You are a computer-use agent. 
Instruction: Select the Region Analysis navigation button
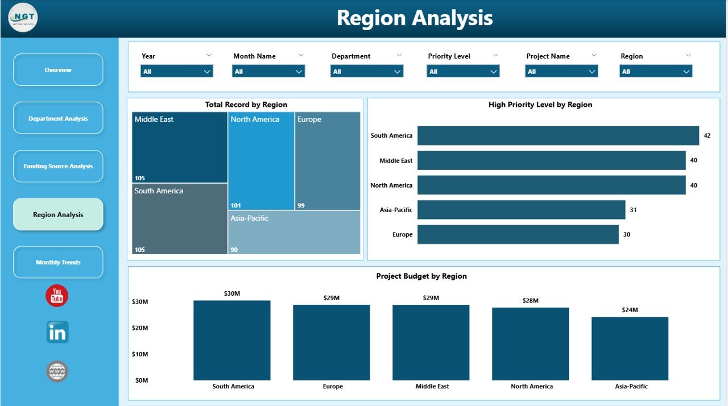point(58,214)
